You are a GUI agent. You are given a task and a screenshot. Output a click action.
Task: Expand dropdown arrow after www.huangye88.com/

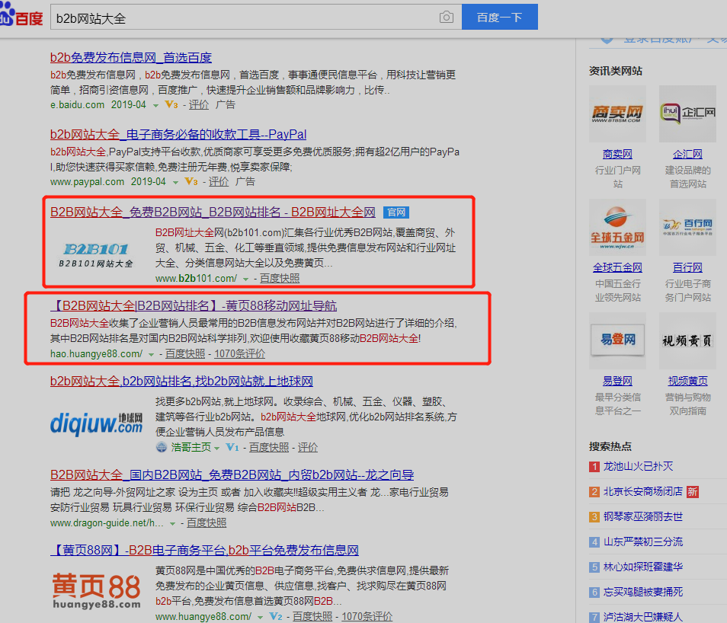coord(260,618)
